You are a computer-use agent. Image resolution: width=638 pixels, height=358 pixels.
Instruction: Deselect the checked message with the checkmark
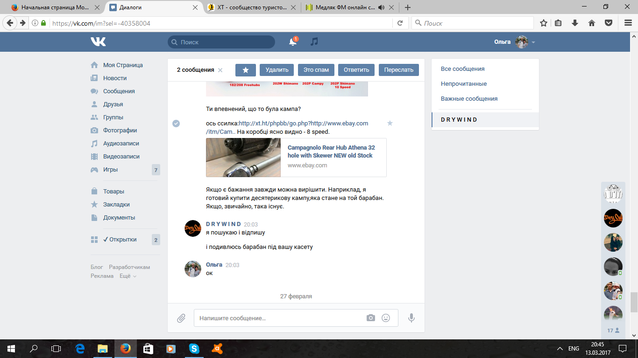pos(176,124)
